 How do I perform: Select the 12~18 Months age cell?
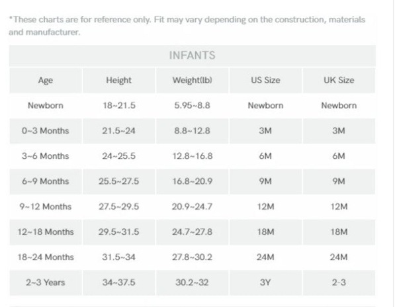point(46,232)
